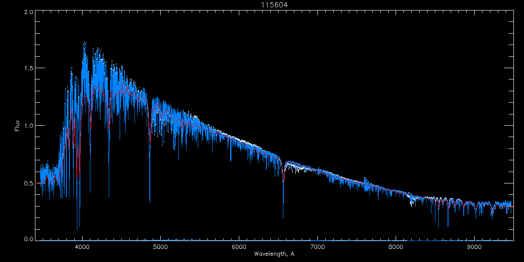Image resolution: width=524 pixels, height=262 pixels.
Task: Click the plot title 115604
Action: [274, 5]
